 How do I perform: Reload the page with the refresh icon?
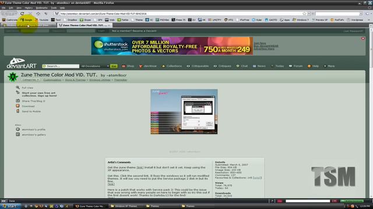point(22,13)
